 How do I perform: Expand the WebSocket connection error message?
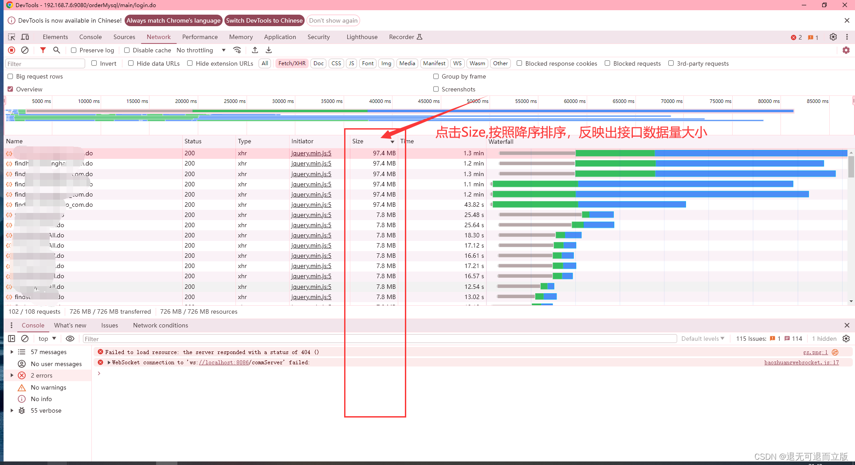[109, 363]
